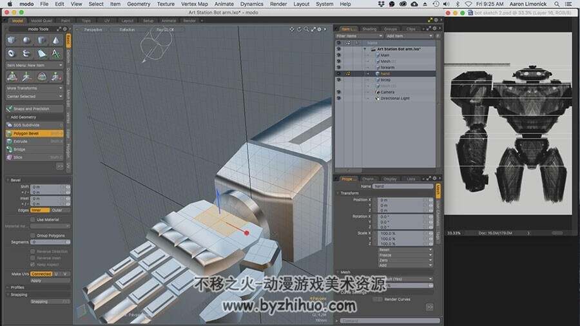This screenshot has width=580, height=326.
Task: Adjust the Segments value slider
Action: (x=50, y=242)
